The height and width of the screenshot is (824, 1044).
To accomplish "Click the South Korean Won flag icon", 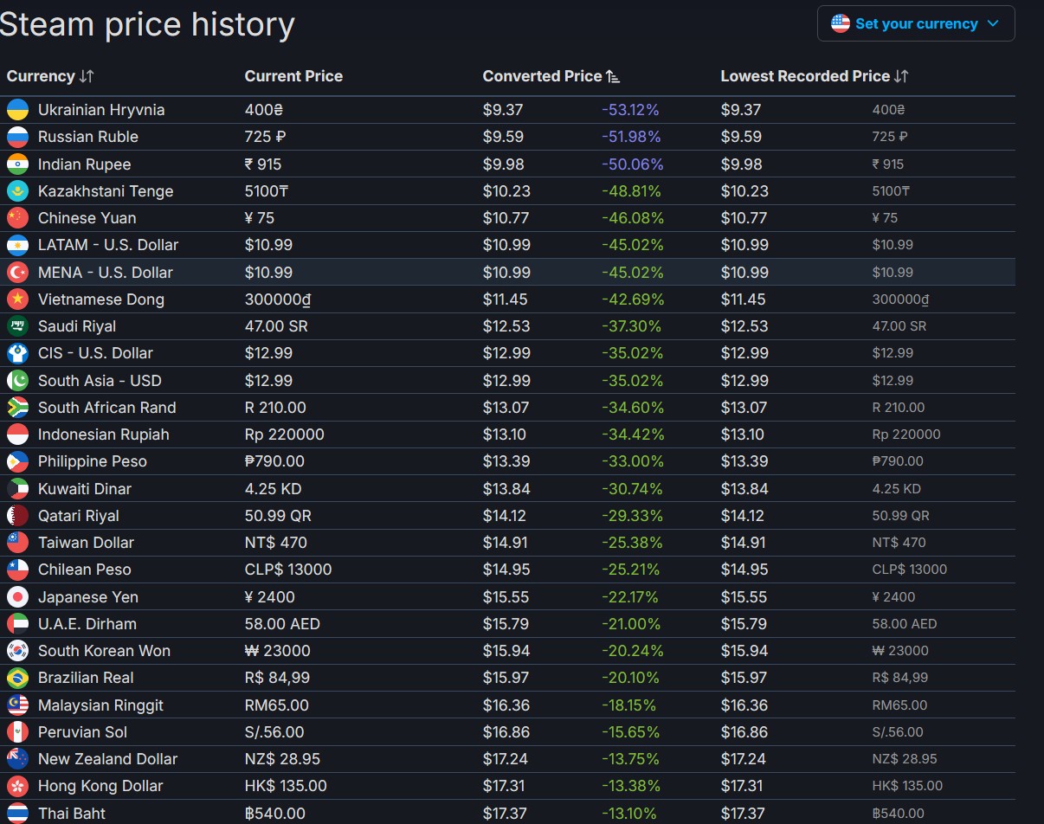I will click(17, 651).
